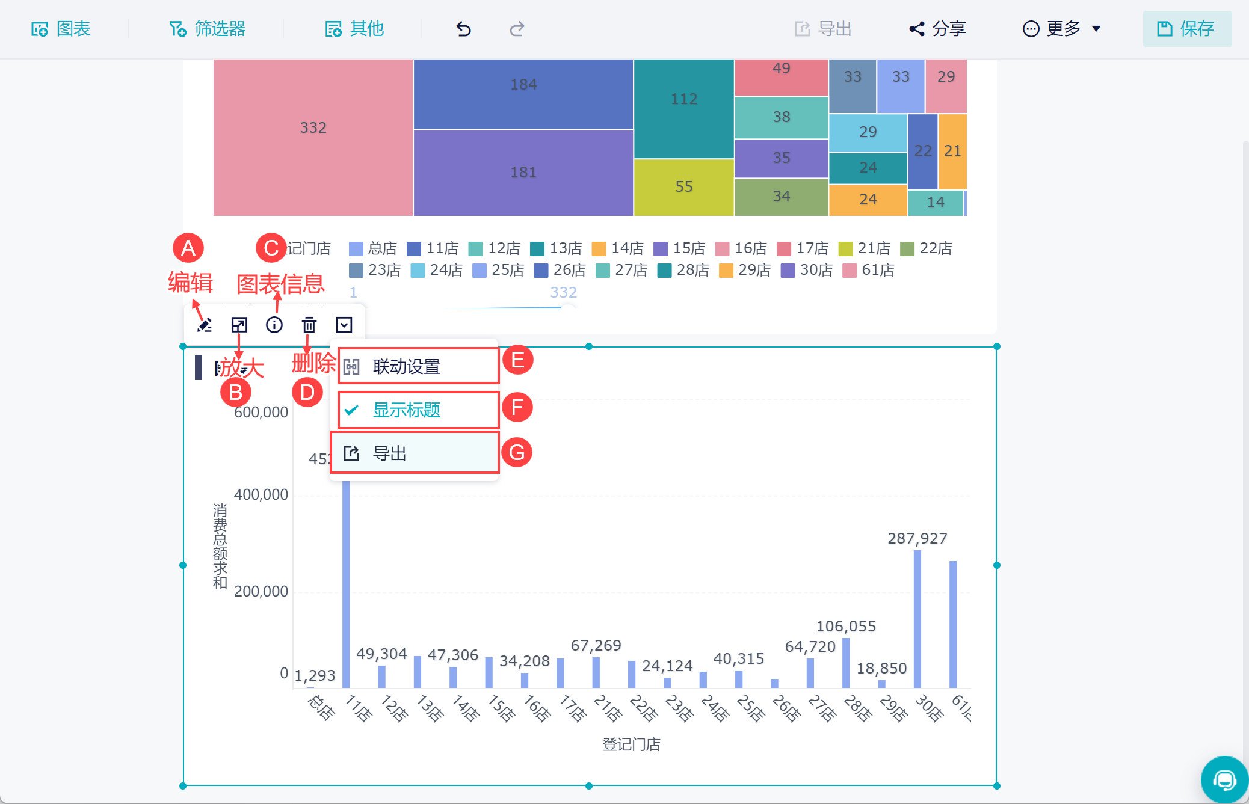1249x804 pixels.
Task: Click the edit pencil icon on chart toolbar
Action: tap(205, 325)
